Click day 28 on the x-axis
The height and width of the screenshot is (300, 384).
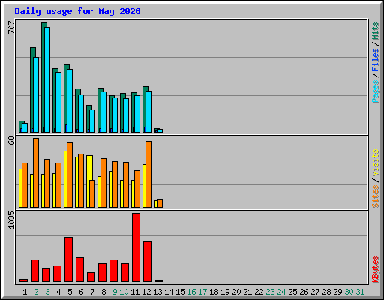coord(326,292)
